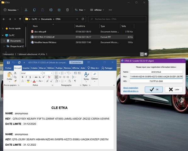Switch to the Insertion tab in Word
Image resolution: width=188 pixels, height=151 pixels.
click(26, 68)
